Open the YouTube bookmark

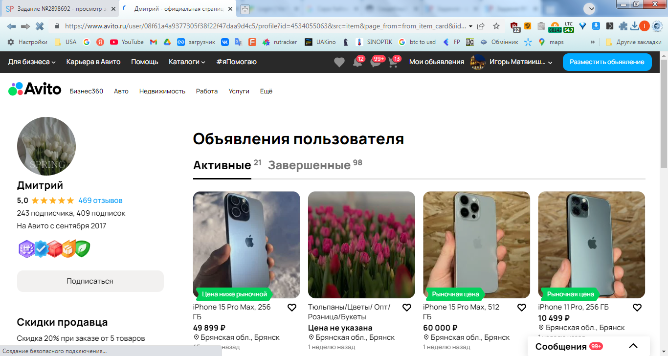(127, 42)
